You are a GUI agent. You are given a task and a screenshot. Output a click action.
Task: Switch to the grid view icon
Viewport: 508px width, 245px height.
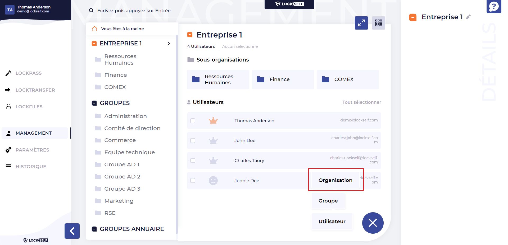[x=378, y=23]
